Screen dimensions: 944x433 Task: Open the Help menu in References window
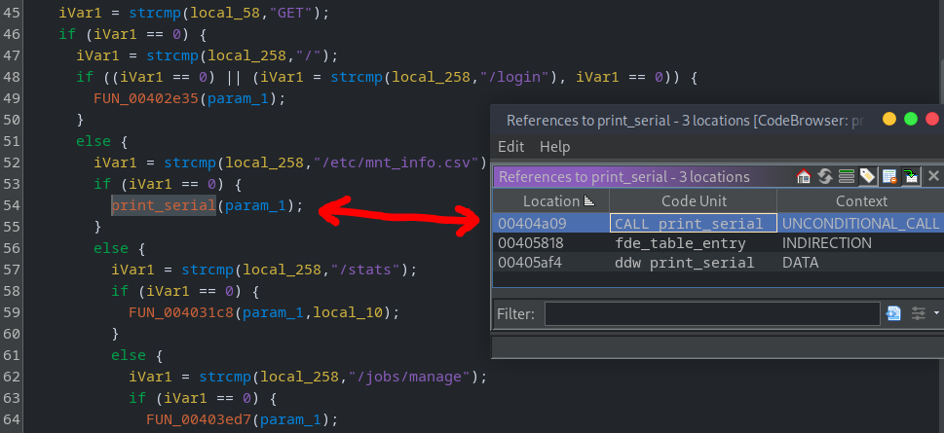(x=554, y=147)
